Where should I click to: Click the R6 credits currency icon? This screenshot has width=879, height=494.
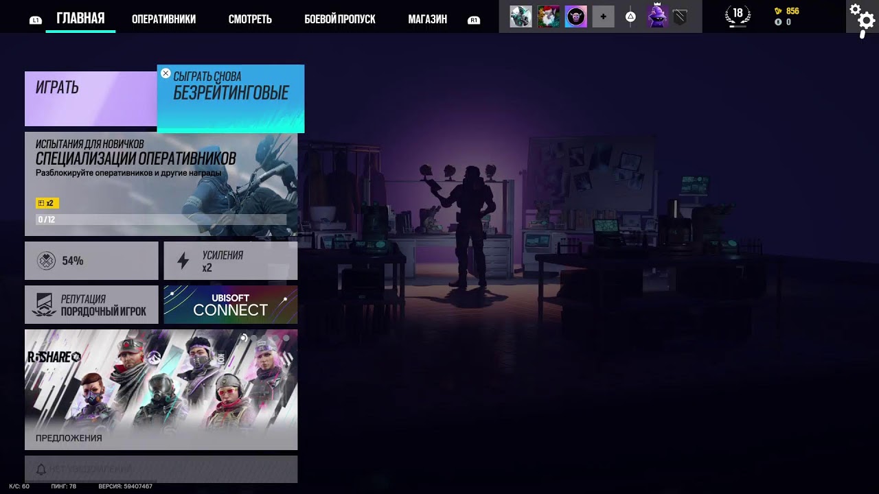pos(778,22)
